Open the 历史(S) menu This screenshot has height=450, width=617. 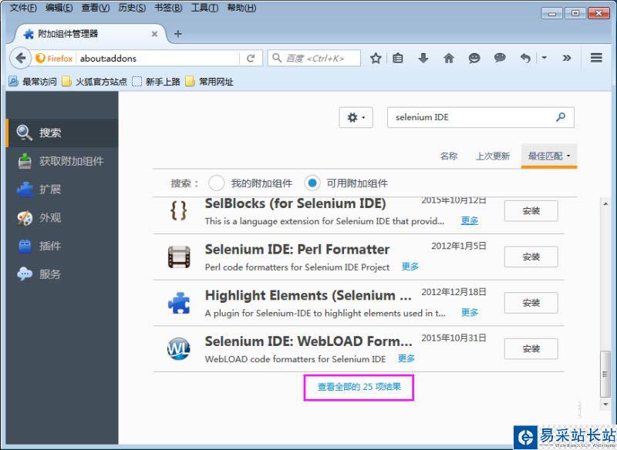pos(132,8)
